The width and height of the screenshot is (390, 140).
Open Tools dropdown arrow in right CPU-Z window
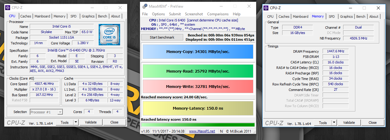[334, 123]
